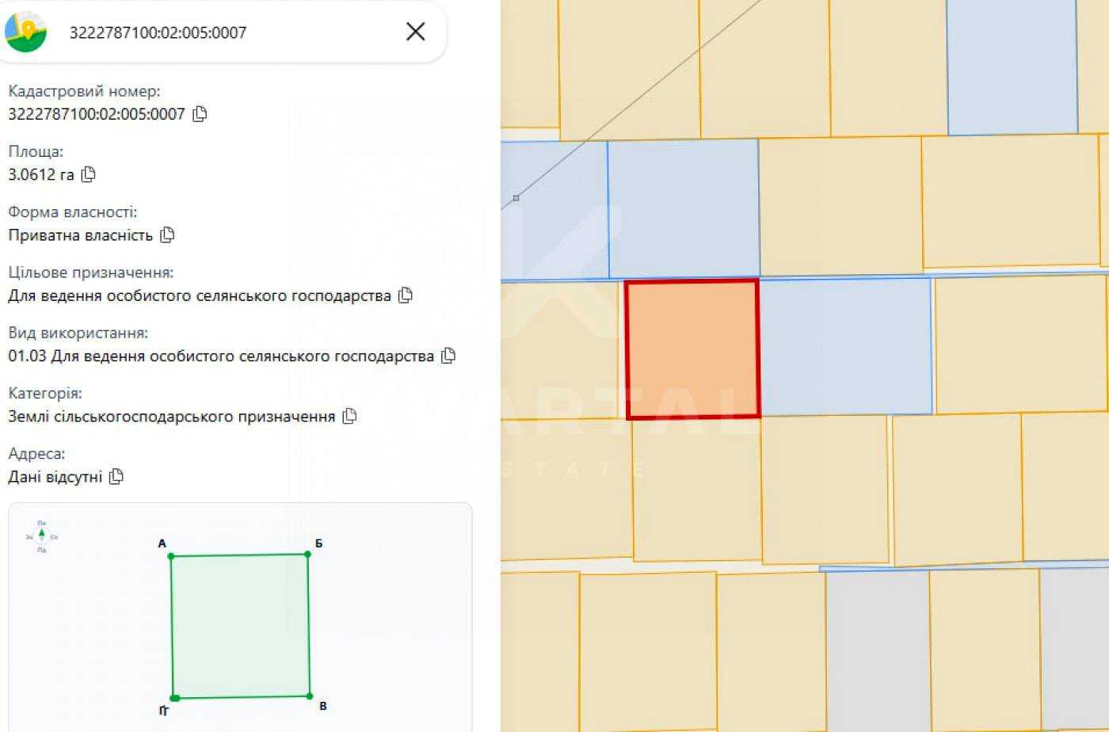Click corner point Б of parcel diagram
The height and width of the screenshot is (732, 1109).
(x=307, y=554)
